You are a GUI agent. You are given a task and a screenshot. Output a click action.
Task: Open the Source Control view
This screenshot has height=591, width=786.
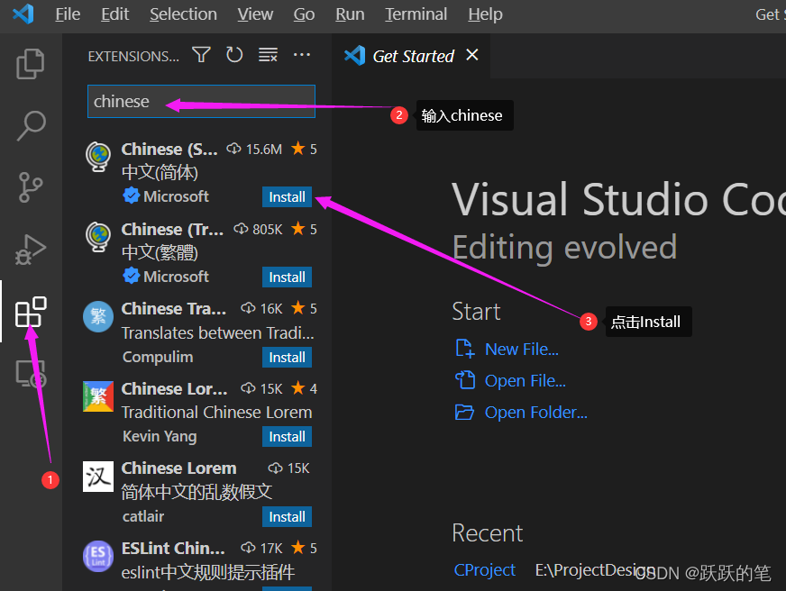[31, 187]
